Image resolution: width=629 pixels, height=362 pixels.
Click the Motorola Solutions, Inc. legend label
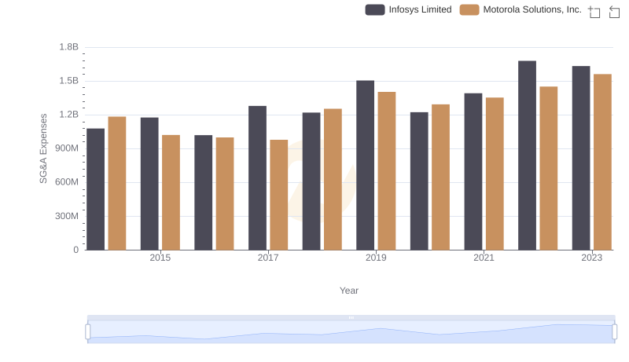[x=532, y=9]
